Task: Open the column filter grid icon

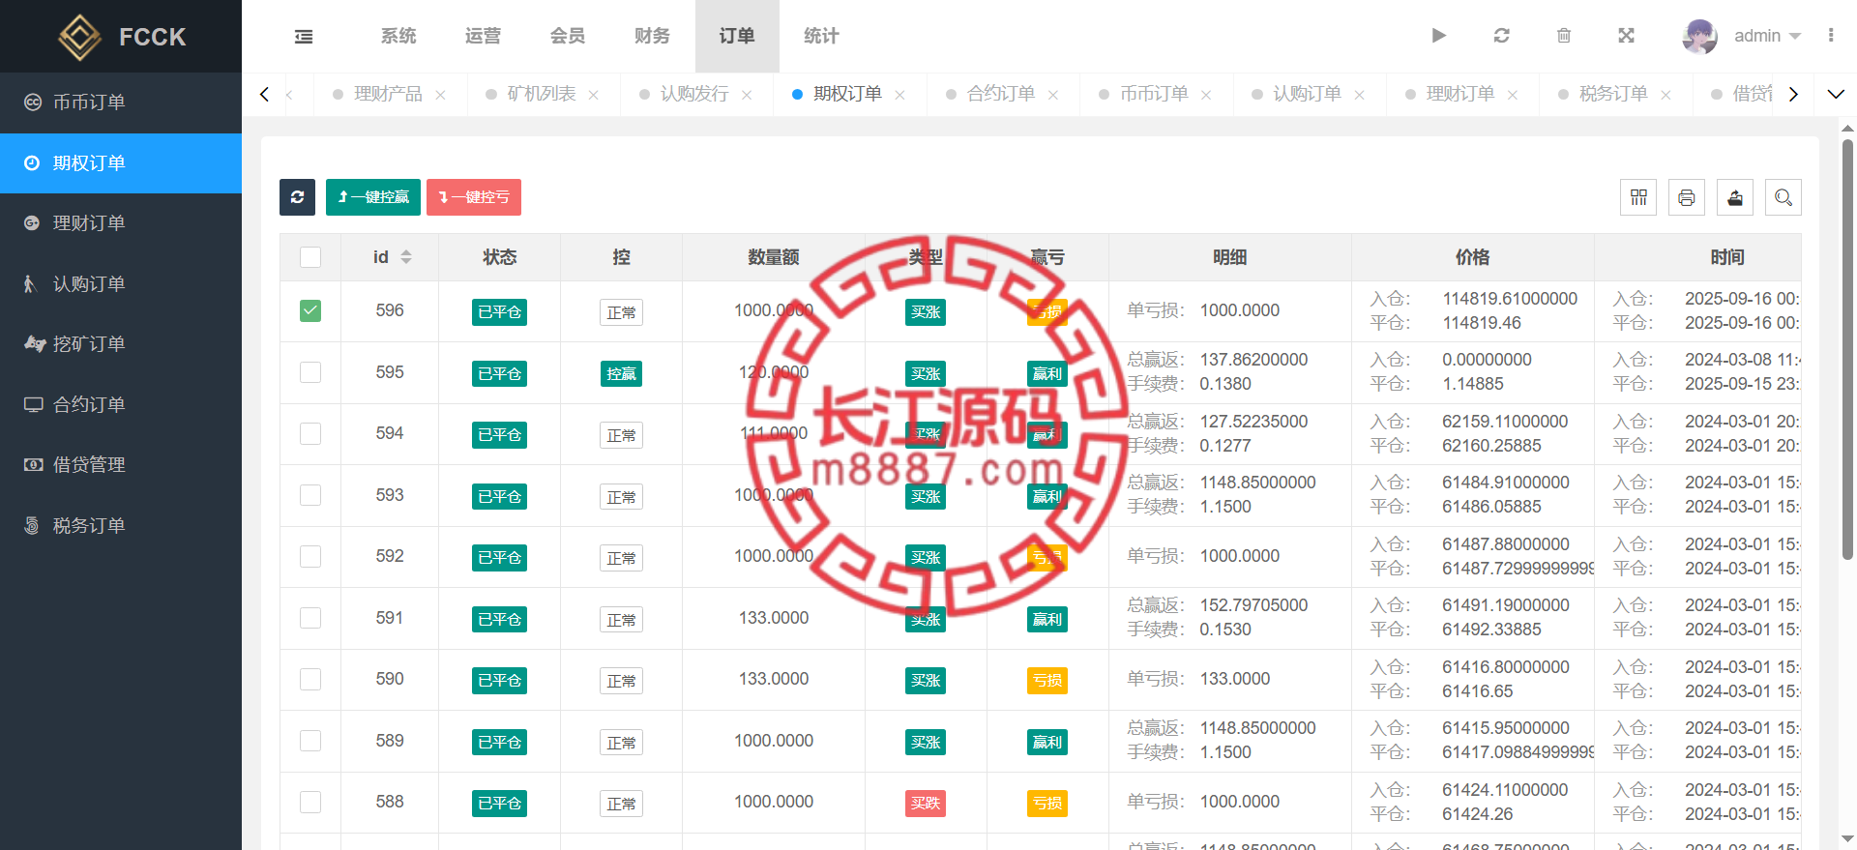Action: (1638, 197)
